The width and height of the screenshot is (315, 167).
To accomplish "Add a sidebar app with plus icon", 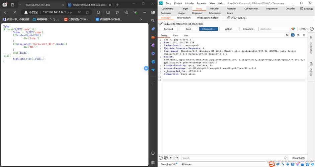I will (x=153, y=83).
